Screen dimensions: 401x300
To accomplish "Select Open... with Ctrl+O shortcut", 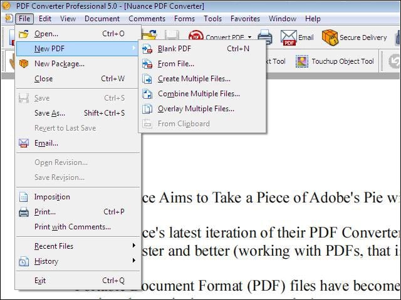I will tap(78, 34).
